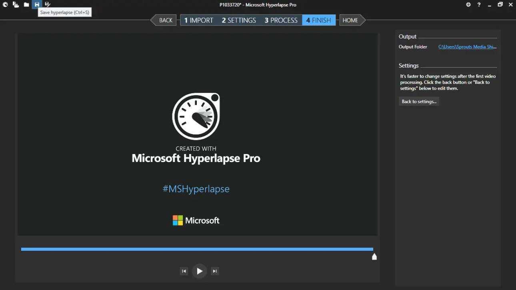Click the middle of the video progress bar

tap(197, 249)
